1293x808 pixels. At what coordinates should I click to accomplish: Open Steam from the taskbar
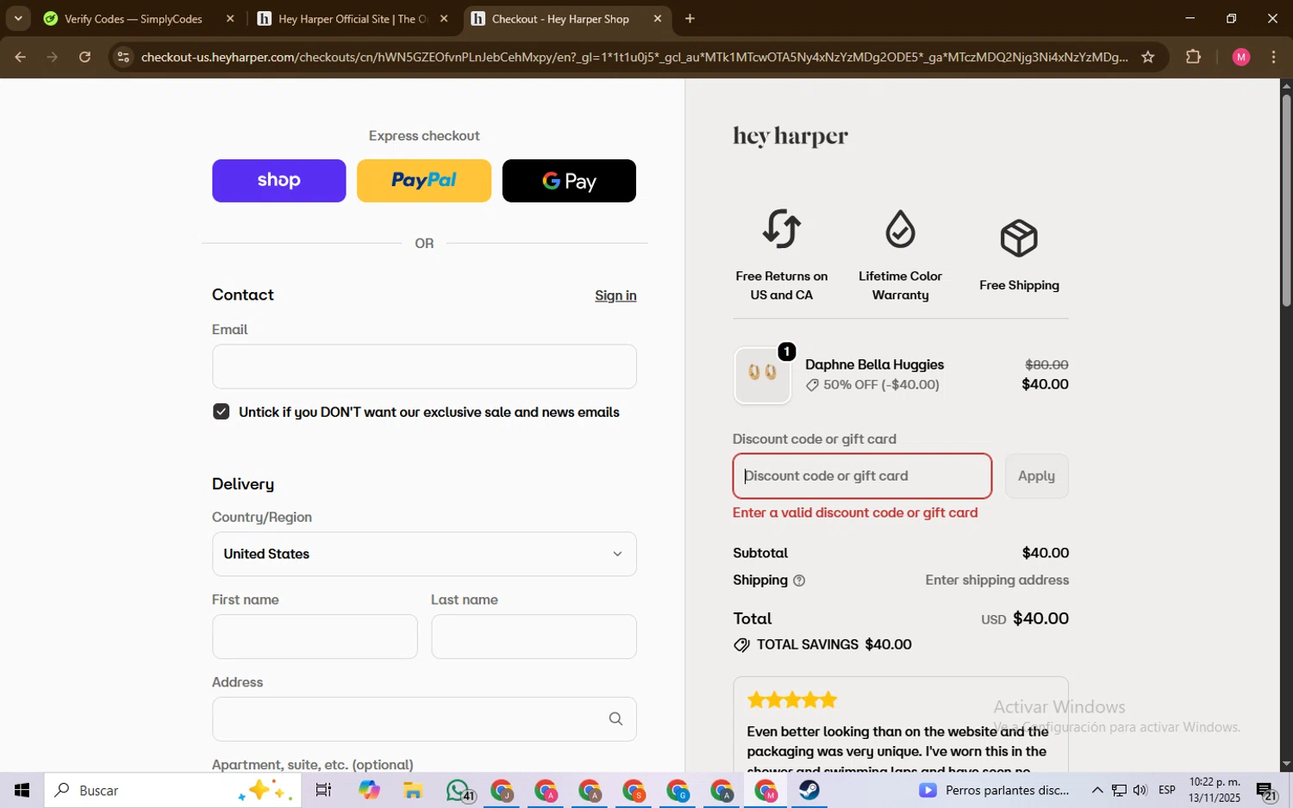click(x=809, y=790)
